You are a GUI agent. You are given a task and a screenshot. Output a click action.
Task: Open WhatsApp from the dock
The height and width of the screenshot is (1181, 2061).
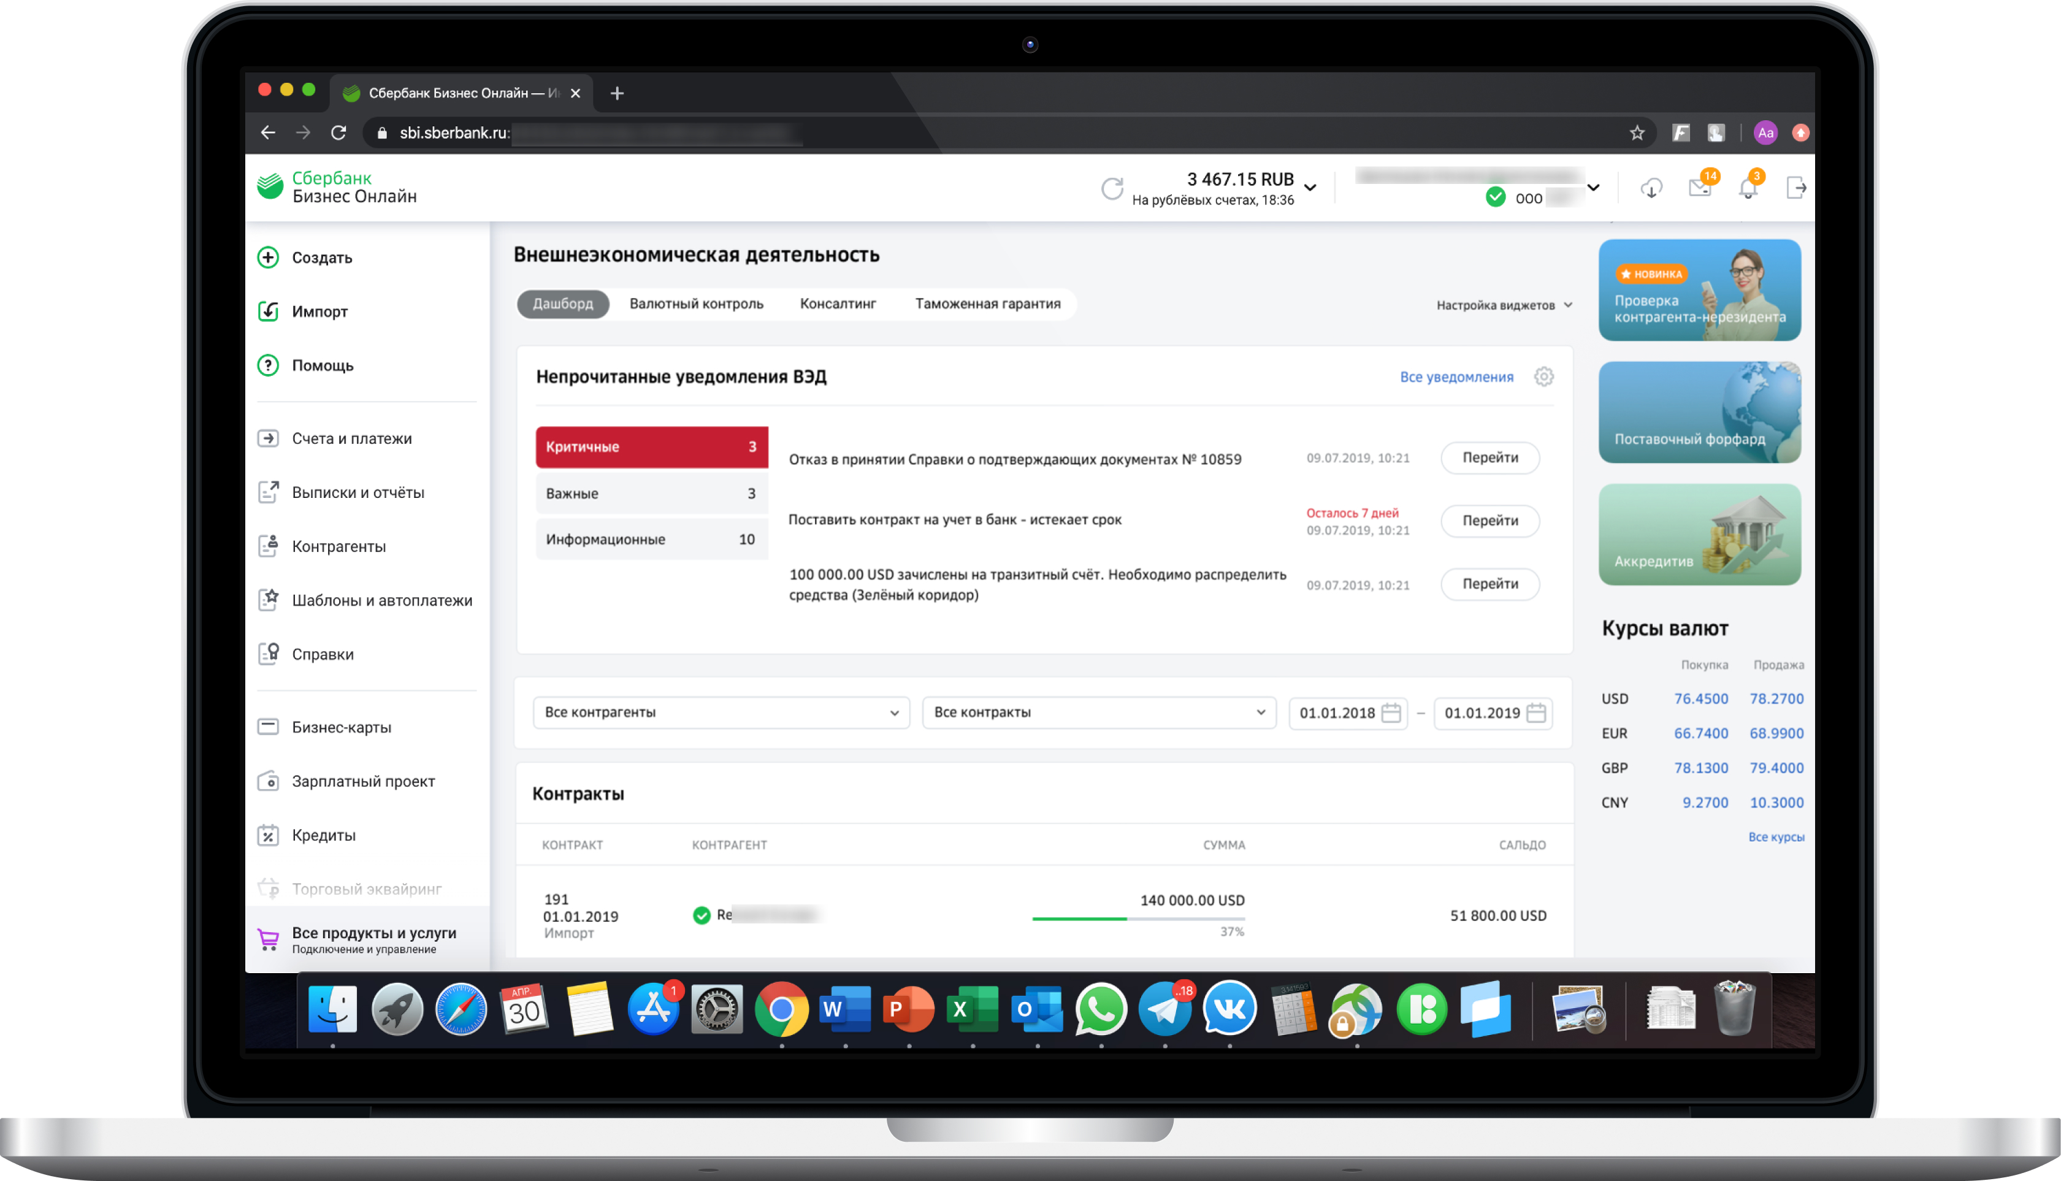[x=1101, y=1009]
